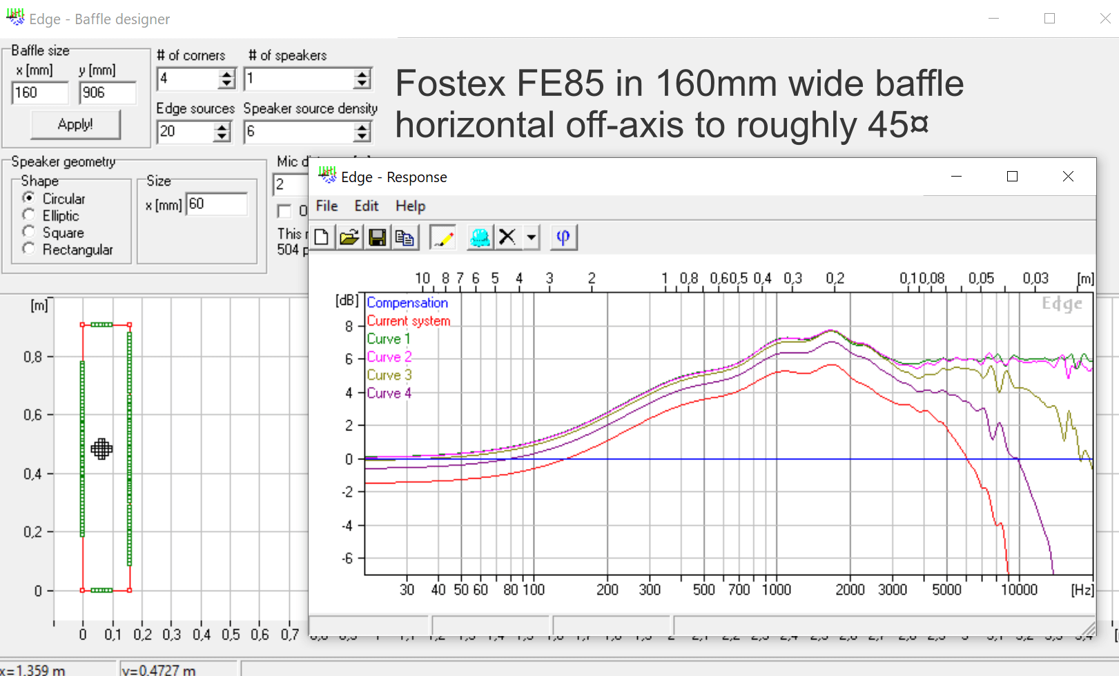
Task: Copy graph using the copy icon
Action: pos(405,237)
